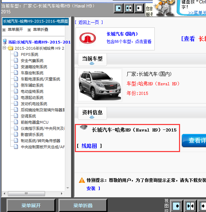Screen dimensions: 206x212
Task: Click the mechanic mascot image at top
Action: 164,8
